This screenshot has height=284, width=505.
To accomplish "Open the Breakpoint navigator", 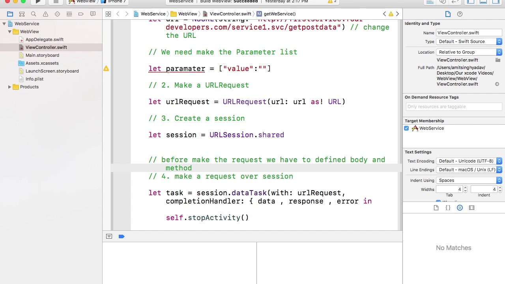I will point(81,14).
